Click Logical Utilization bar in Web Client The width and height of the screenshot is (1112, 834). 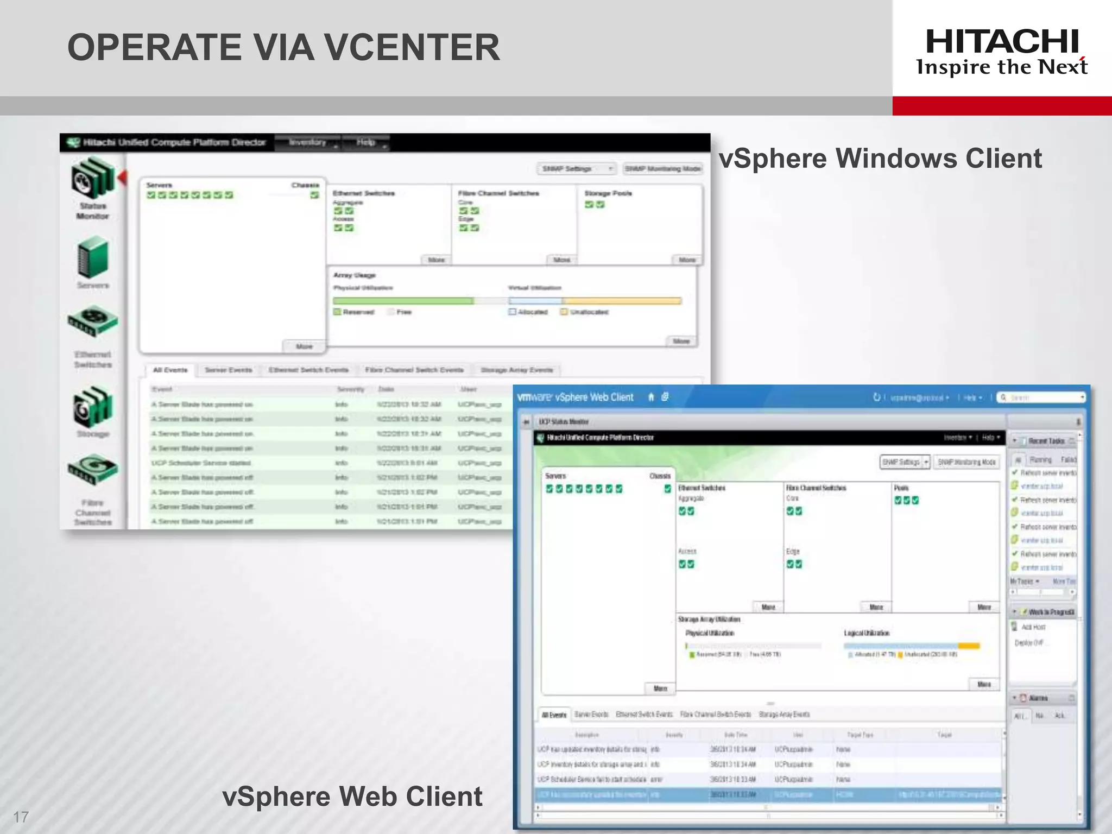912,646
